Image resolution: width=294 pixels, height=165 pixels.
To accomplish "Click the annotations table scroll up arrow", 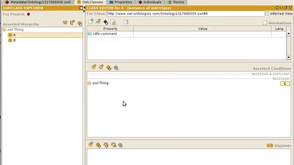I will click(288, 33).
